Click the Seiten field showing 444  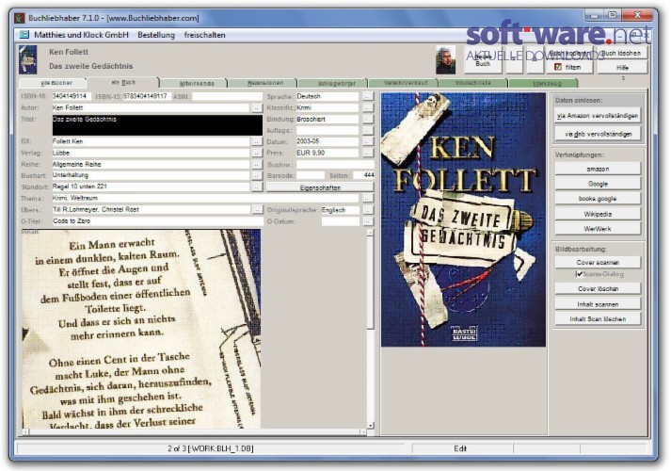click(x=363, y=175)
